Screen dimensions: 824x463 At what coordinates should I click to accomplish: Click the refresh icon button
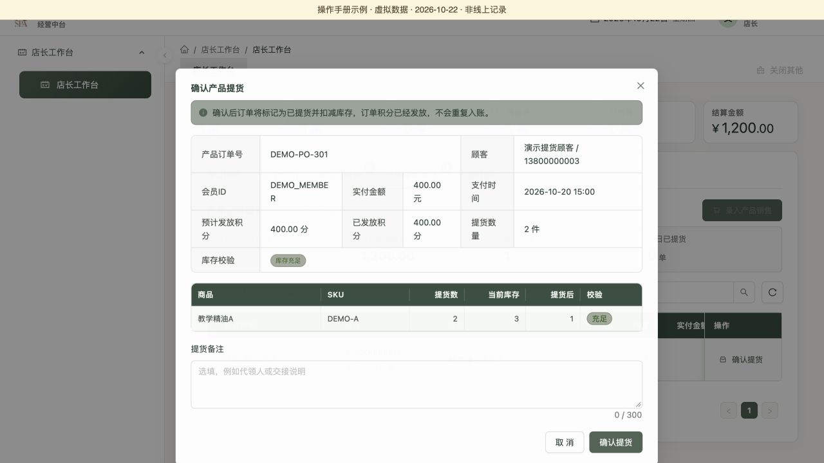point(772,292)
